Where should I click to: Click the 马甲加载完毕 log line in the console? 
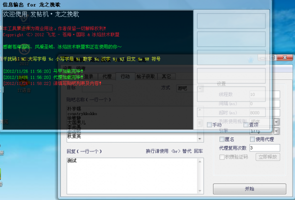43,71
